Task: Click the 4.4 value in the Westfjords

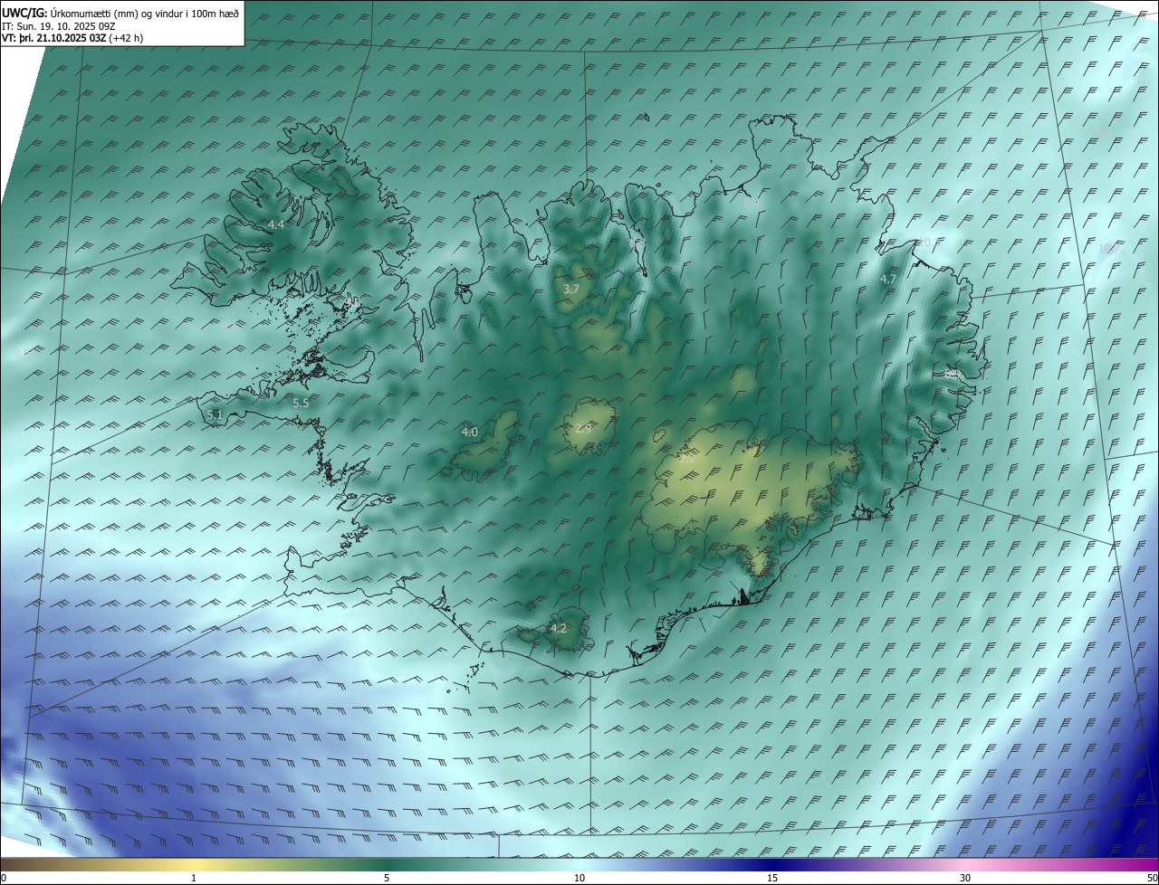Action: [x=276, y=224]
